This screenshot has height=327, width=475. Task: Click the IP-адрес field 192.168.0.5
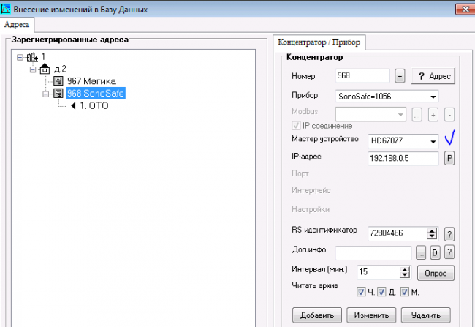coord(403,158)
